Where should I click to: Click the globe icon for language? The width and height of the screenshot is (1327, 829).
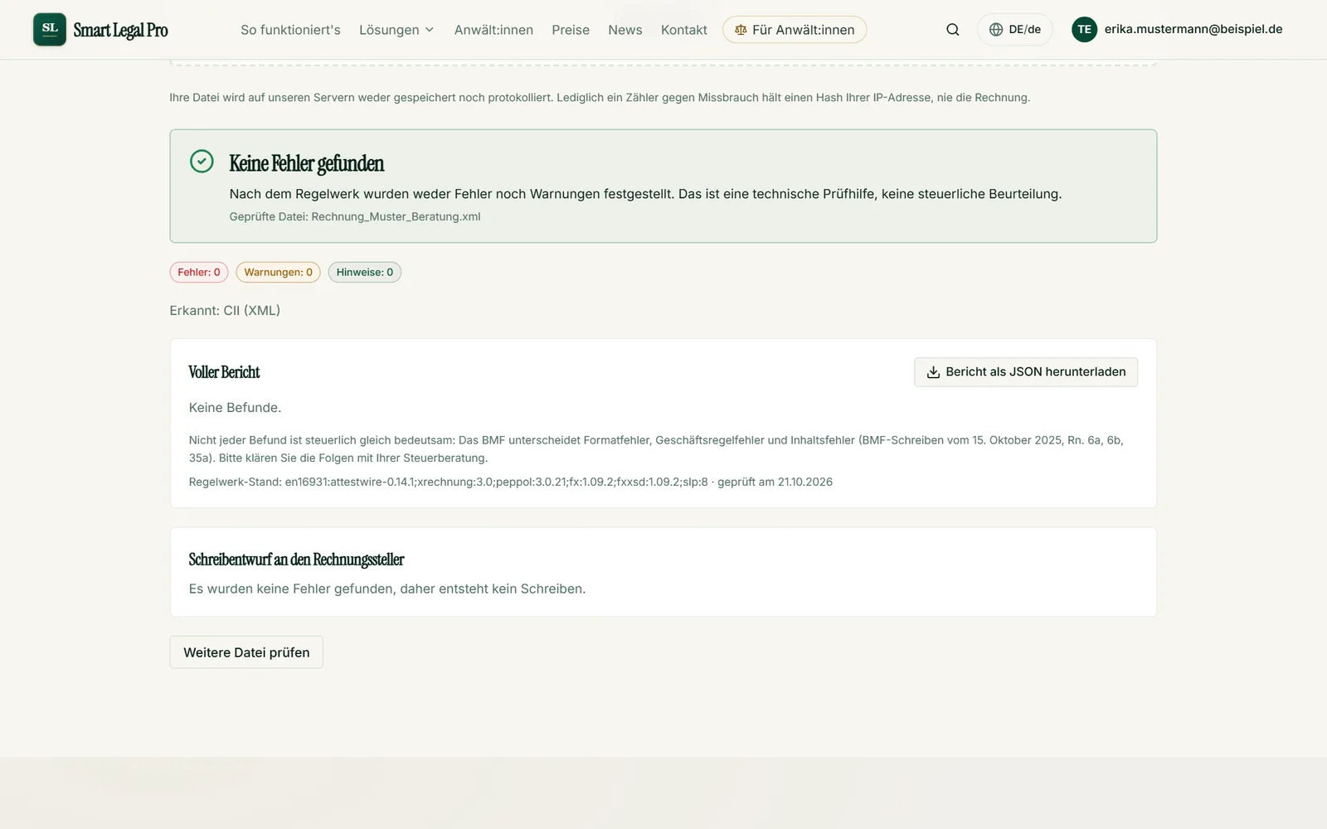tap(996, 30)
